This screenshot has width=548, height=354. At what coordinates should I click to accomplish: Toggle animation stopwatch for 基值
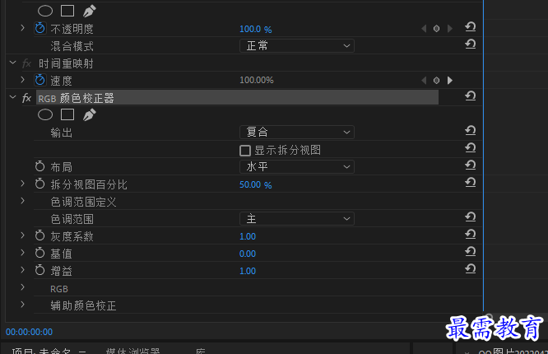coord(39,253)
